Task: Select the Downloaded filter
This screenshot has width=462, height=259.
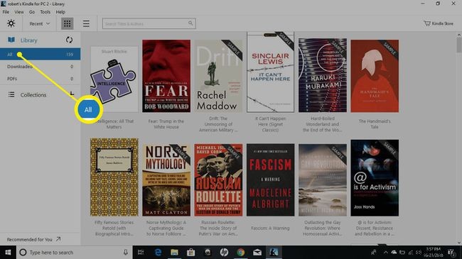Action: (40, 67)
